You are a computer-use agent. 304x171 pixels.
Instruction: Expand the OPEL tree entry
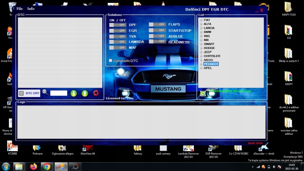coord(201,68)
